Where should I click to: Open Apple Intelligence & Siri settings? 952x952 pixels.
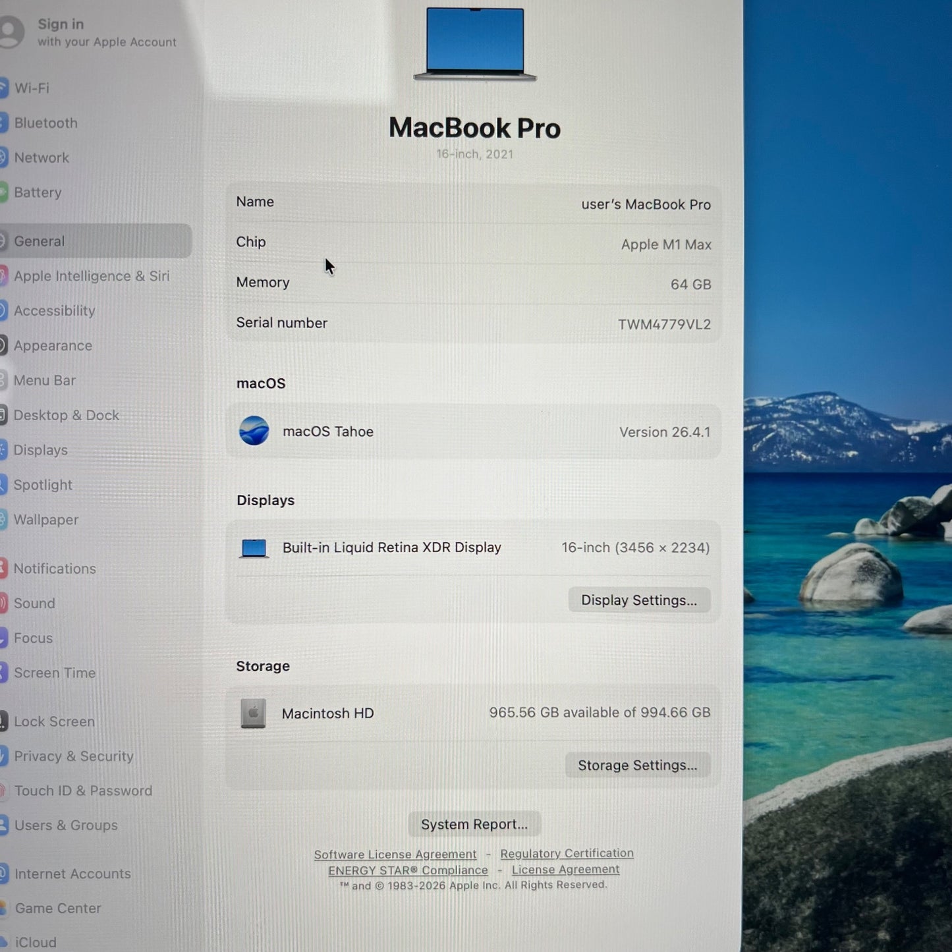pyautogui.click(x=91, y=276)
